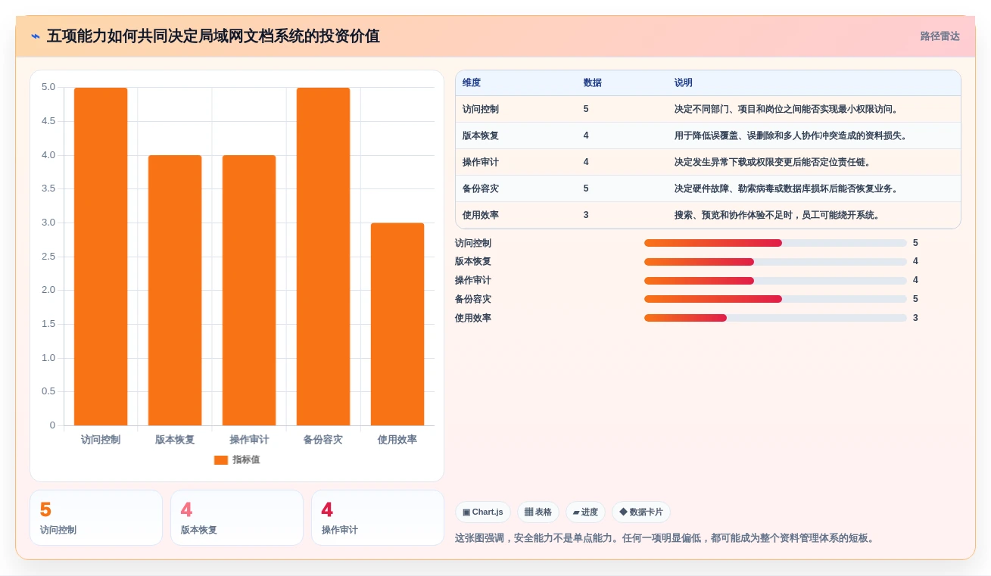Click the 操作审计 bar in chart
This screenshot has height=576, width=991.
tap(249, 291)
